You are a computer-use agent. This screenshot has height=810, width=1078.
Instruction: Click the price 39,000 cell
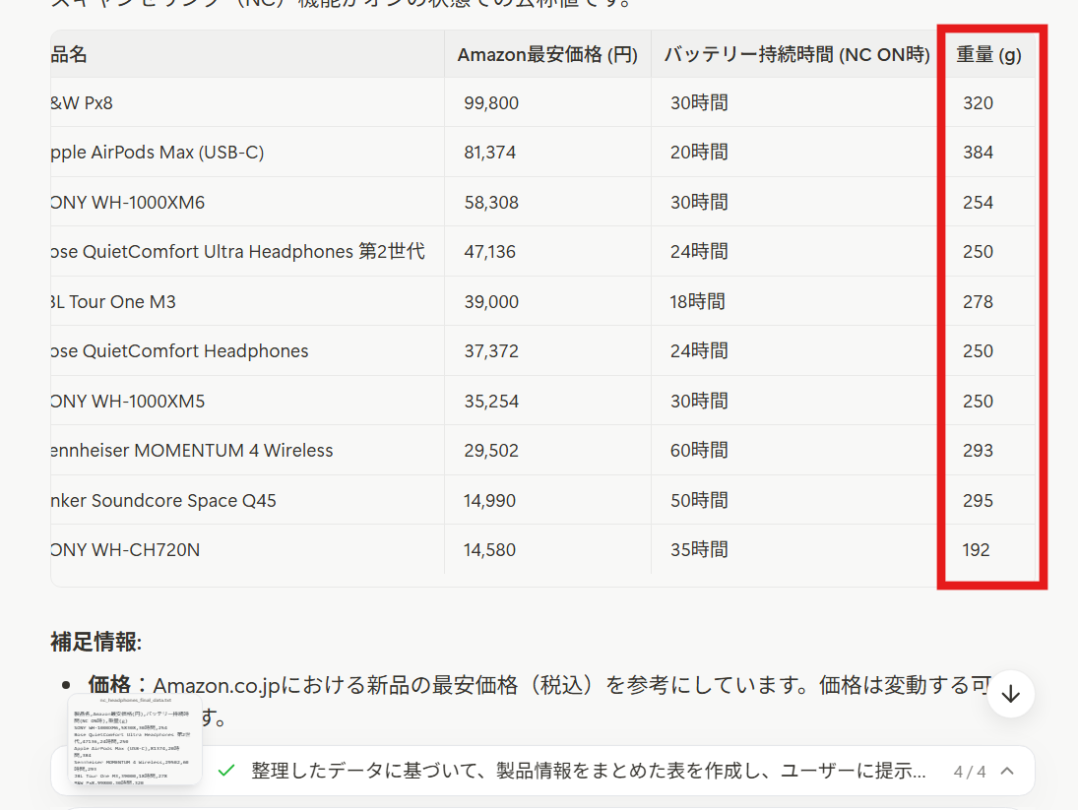click(x=491, y=301)
